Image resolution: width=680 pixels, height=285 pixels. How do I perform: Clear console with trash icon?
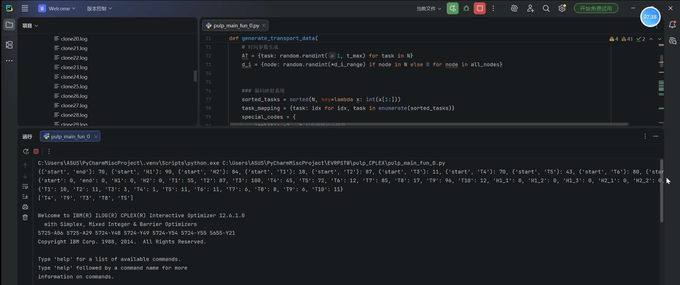pyautogui.click(x=25, y=217)
